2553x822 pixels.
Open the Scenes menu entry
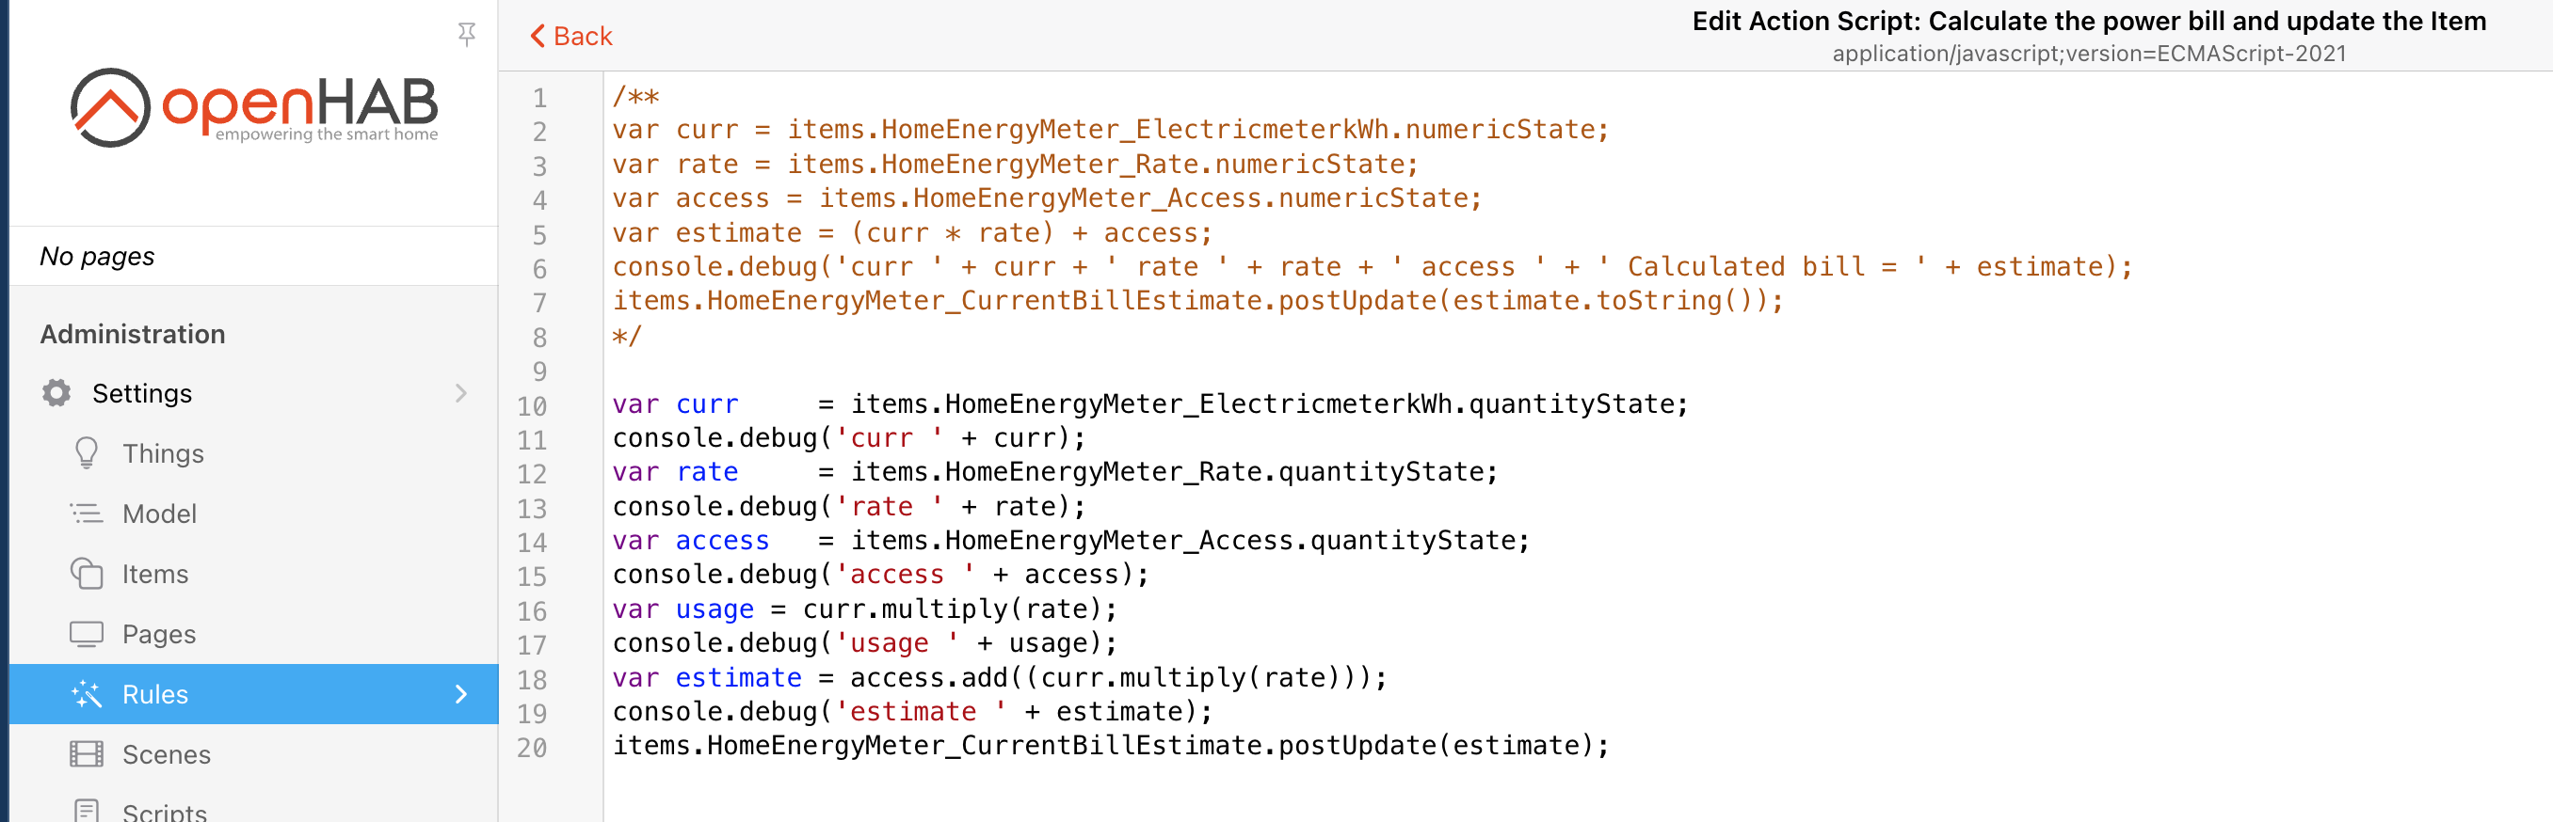[166, 754]
